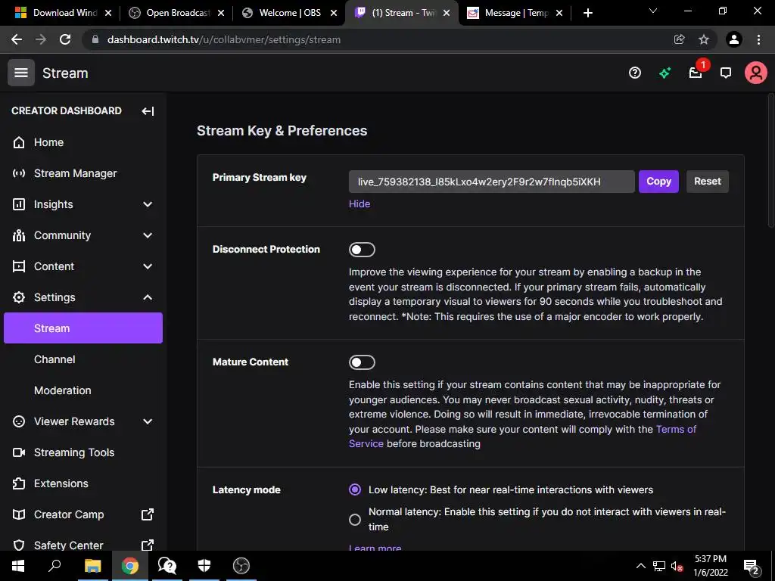Image resolution: width=775 pixels, height=581 pixels.
Task: Open Windows Security shield in taskbar
Action: (204, 566)
